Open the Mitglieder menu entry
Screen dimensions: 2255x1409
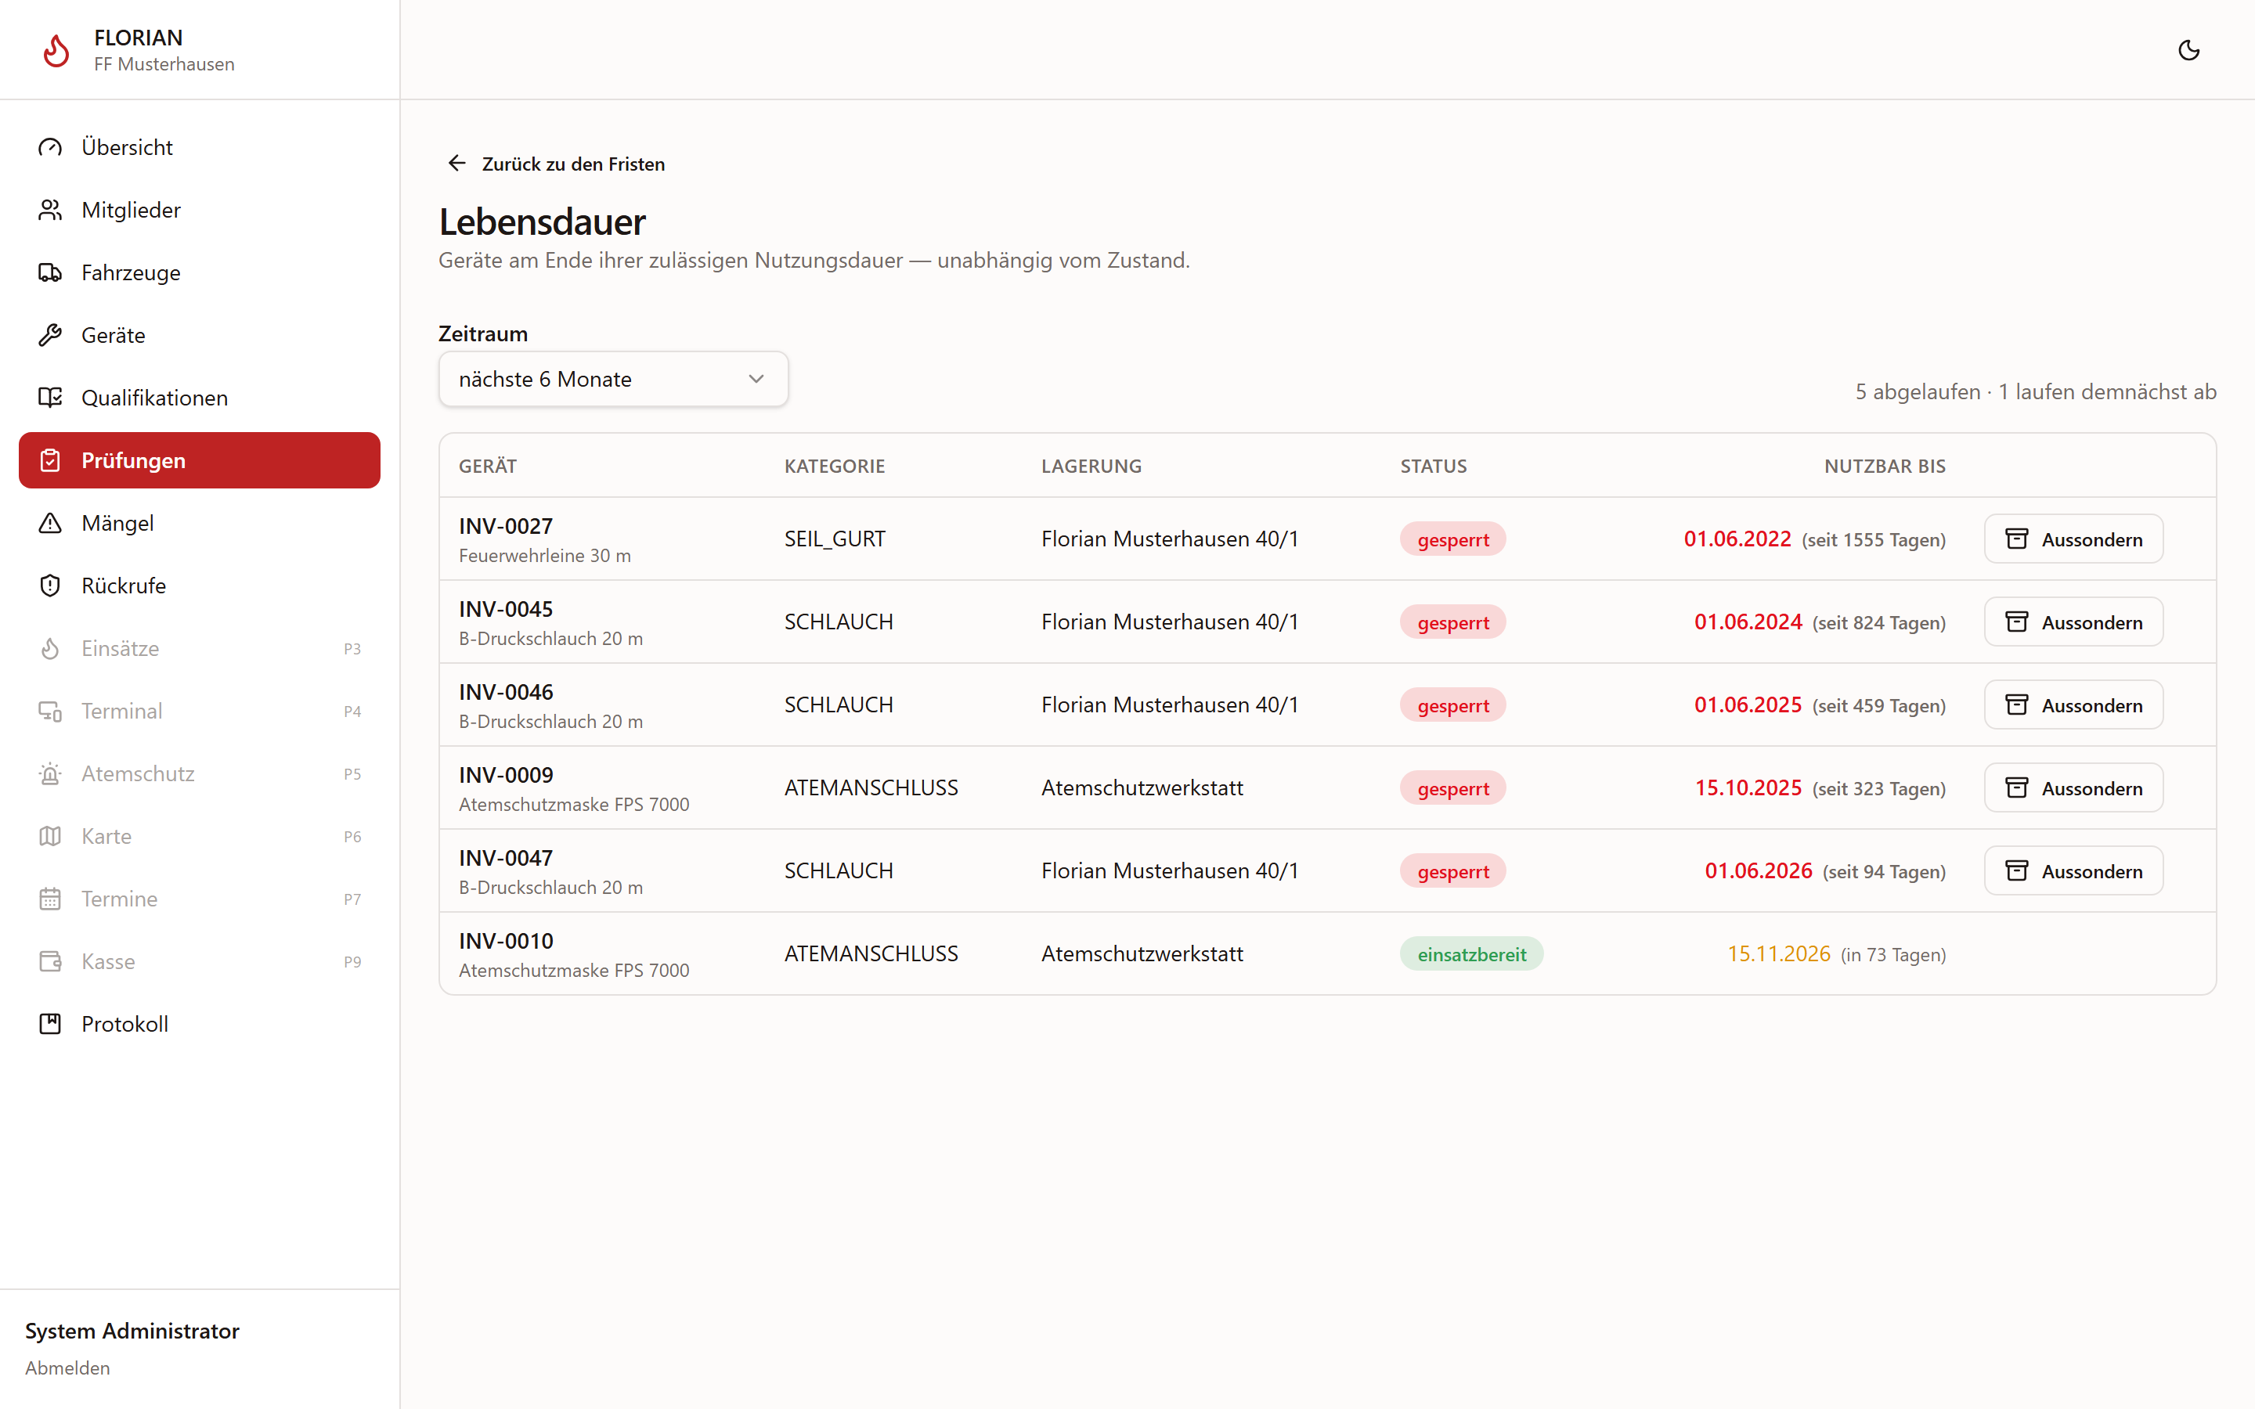(200, 210)
